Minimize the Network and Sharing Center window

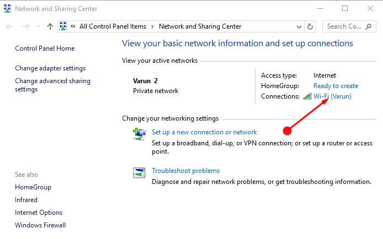click(x=320, y=8)
